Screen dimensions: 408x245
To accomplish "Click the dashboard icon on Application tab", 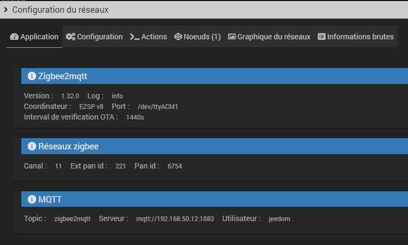I will [x=14, y=37].
